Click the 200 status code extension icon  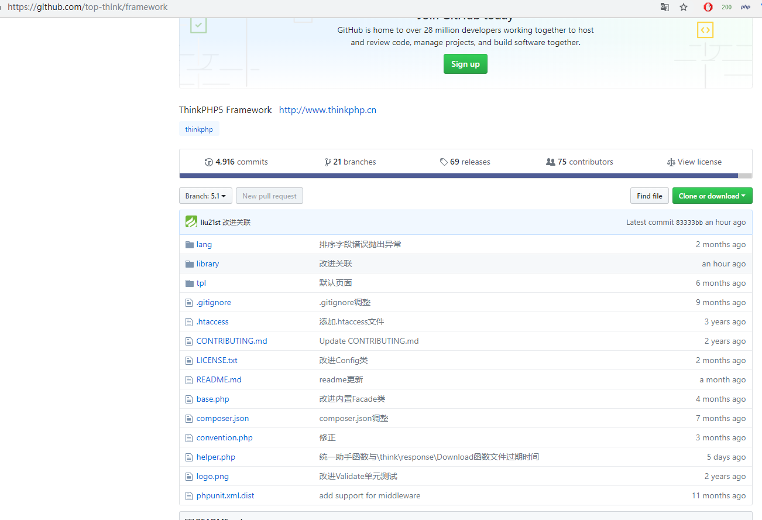coord(726,7)
